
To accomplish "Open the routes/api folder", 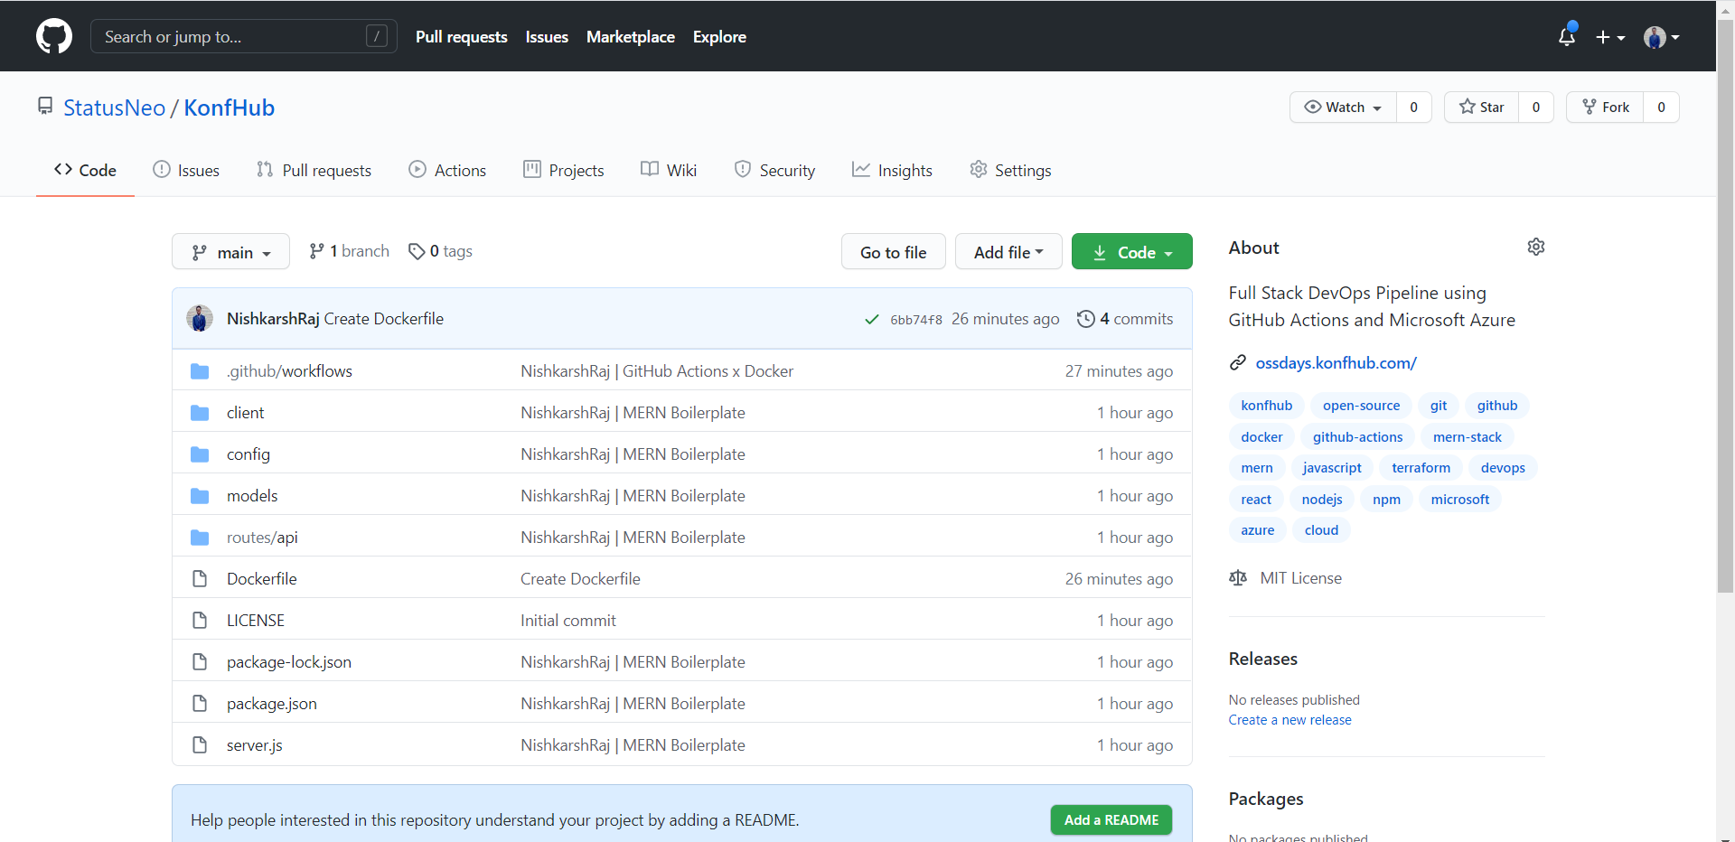I will (262, 537).
